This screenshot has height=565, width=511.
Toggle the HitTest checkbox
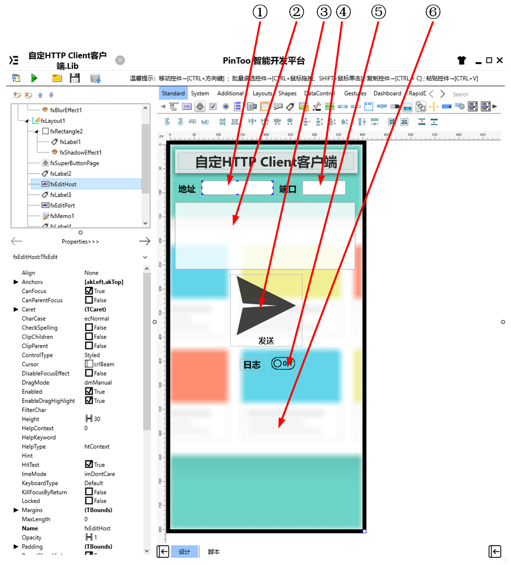[x=89, y=464]
